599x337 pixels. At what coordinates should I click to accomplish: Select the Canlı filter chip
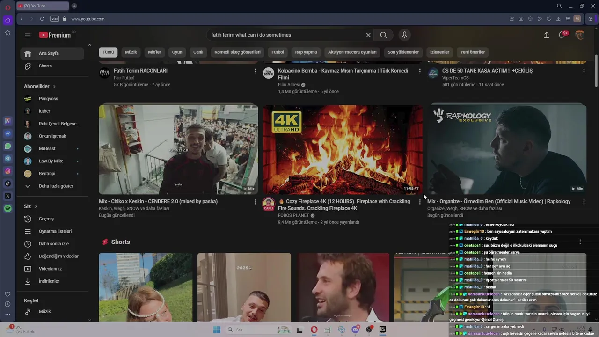[198, 52]
